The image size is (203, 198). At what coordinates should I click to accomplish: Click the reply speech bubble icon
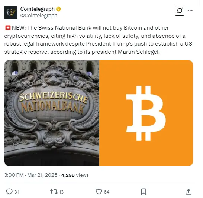pyautogui.click(x=9, y=192)
